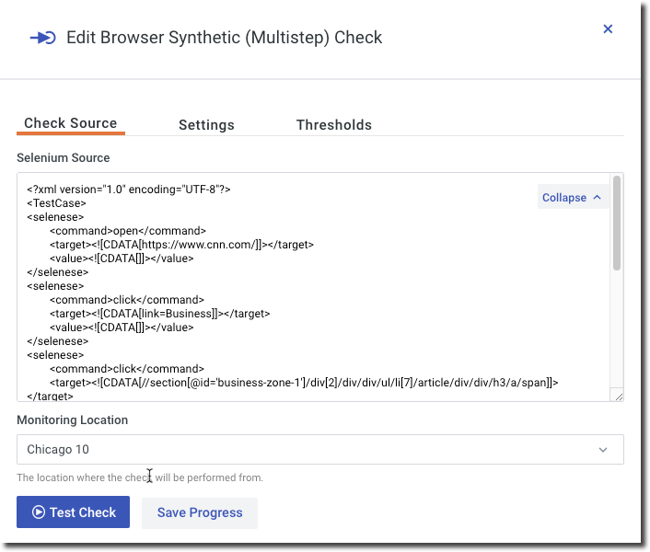Click the dialog title text

[224, 38]
